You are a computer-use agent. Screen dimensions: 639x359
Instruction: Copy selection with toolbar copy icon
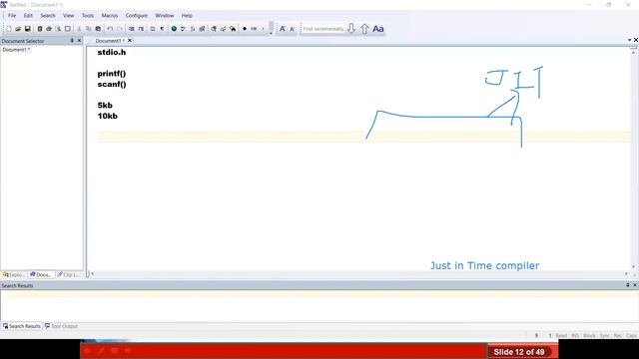pyautogui.click(x=88, y=29)
